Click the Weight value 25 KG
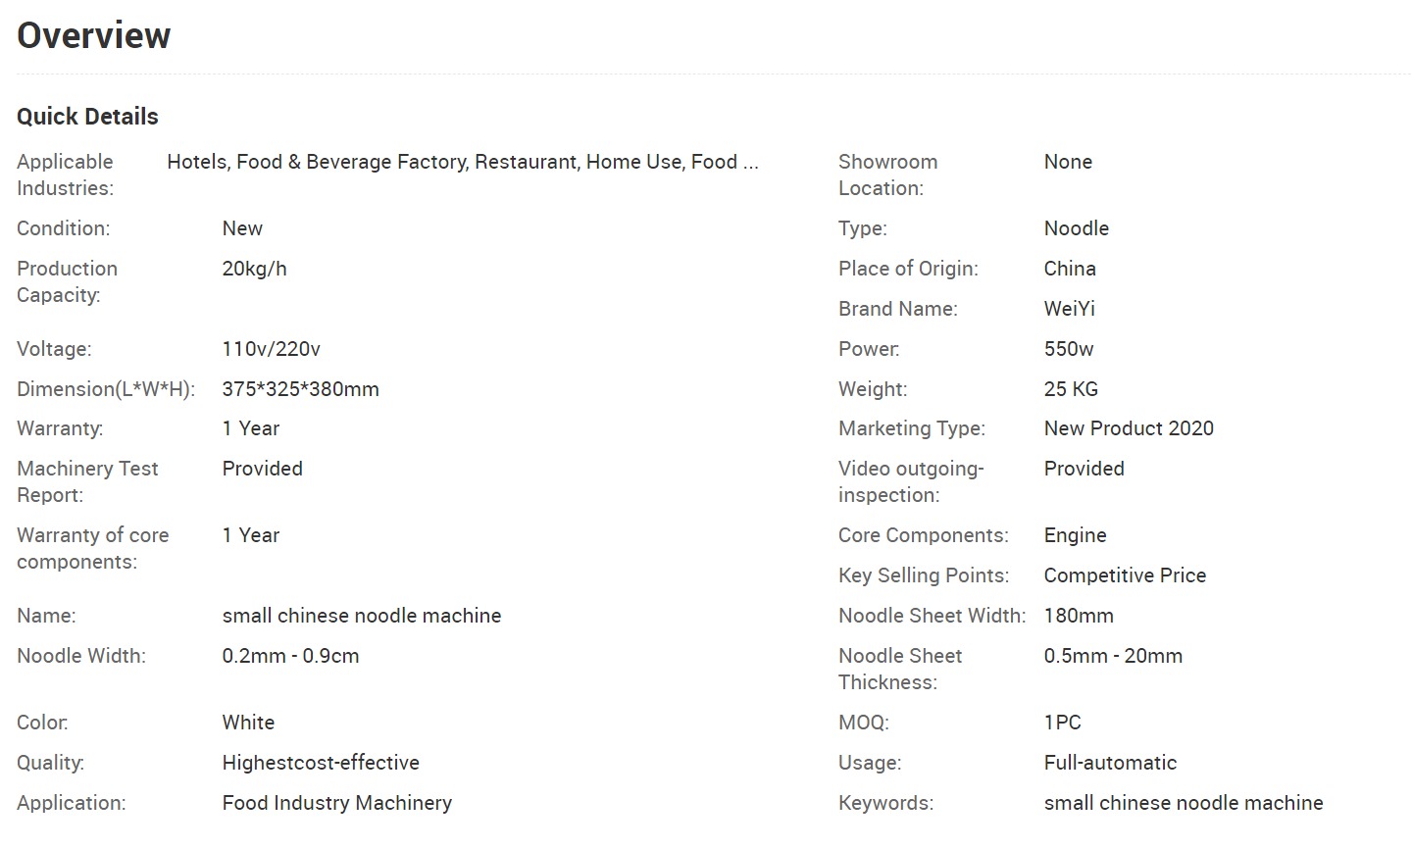 tap(1071, 389)
